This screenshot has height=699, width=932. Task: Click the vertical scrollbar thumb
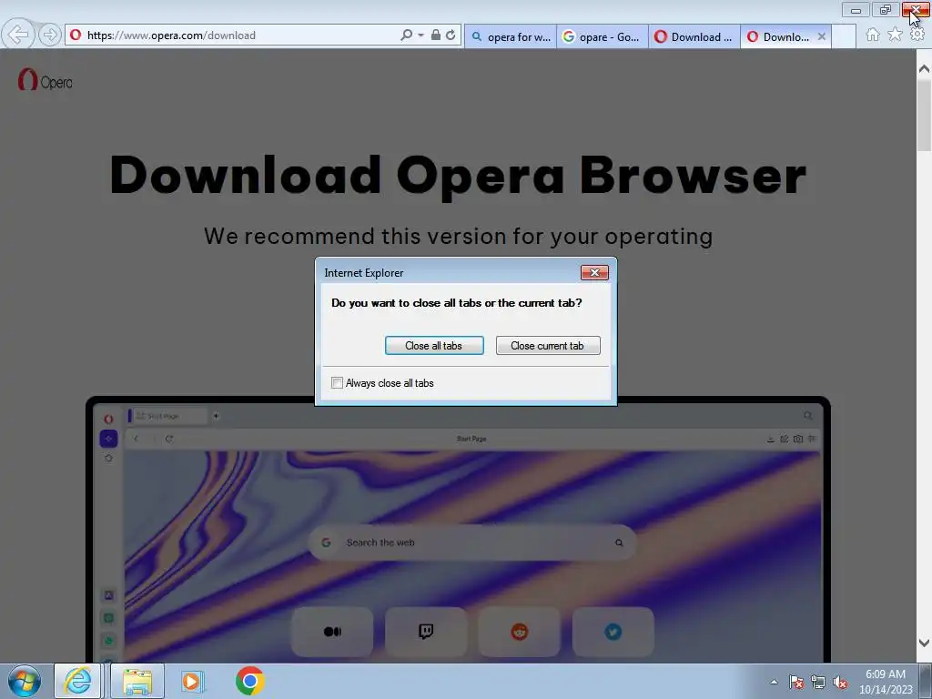(x=924, y=116)
